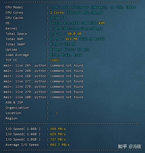The height and width of the screenshot is (153, 145).
Task: Click the 'Location' label
Action: tap(13, 113)
